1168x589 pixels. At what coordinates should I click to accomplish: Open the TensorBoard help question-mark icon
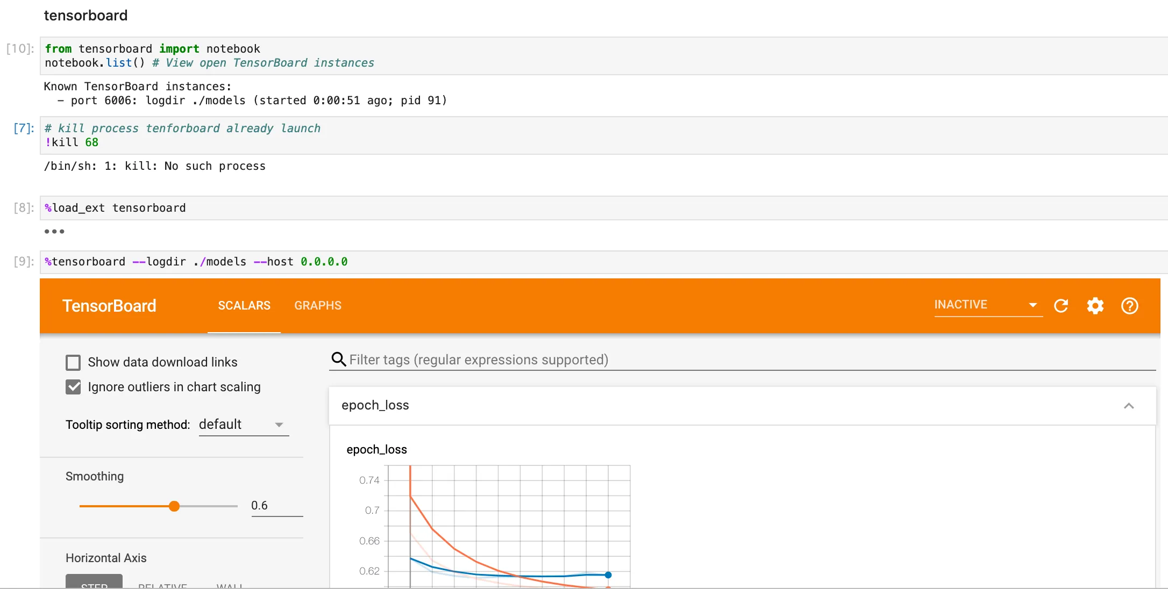[1130, 306]
